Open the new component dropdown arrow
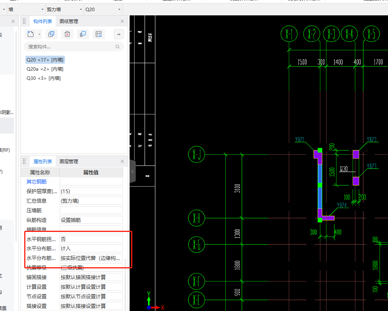Viewport: 388px width, 311px height. pyautogui.click(x=39, y=34)
